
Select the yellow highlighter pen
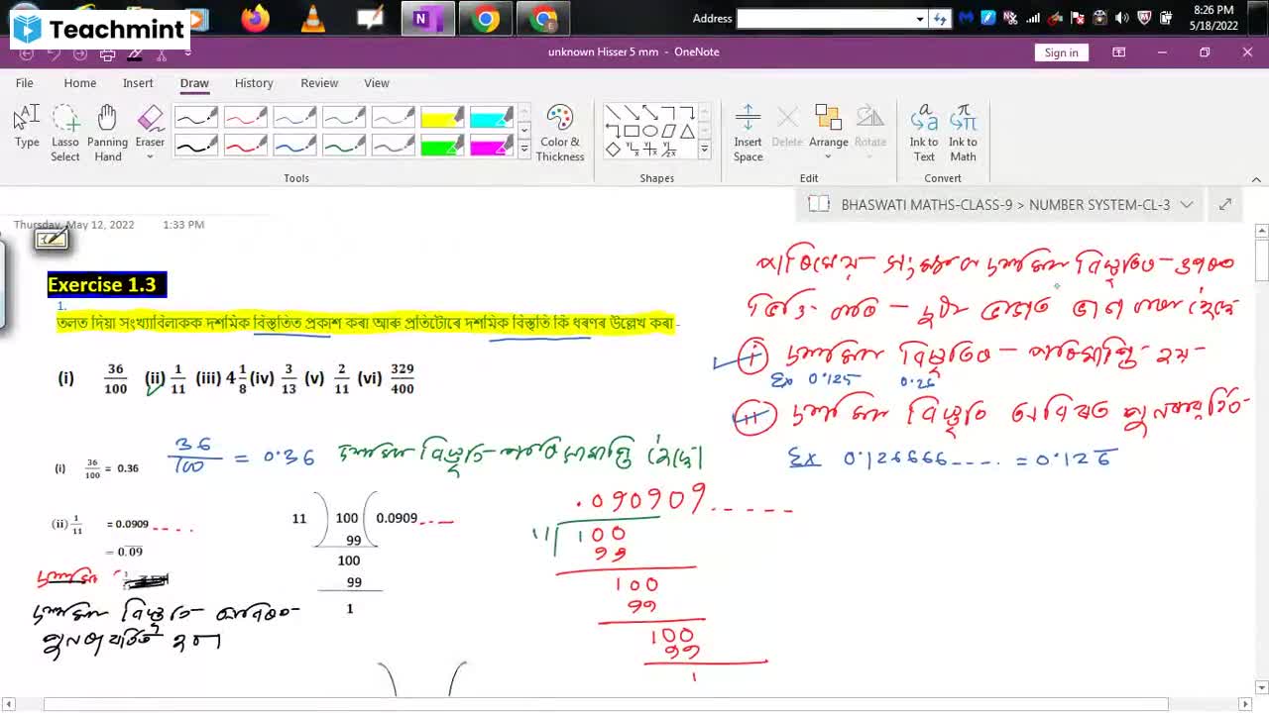click(x=442, y=116)
